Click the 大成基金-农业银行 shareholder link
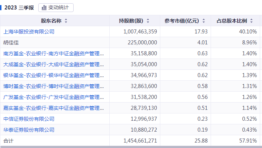Image resolution: width=262 pixels, height=148 pixels. coord(54,64)
